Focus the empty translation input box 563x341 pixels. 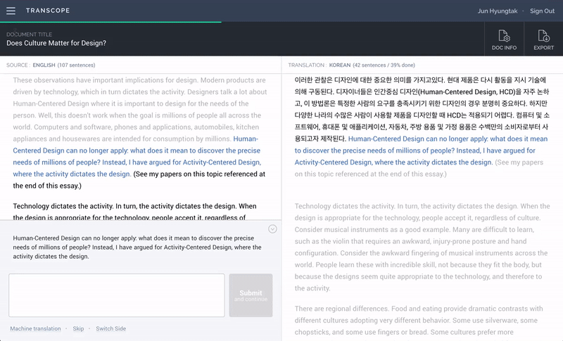click(x=117, y=295)
